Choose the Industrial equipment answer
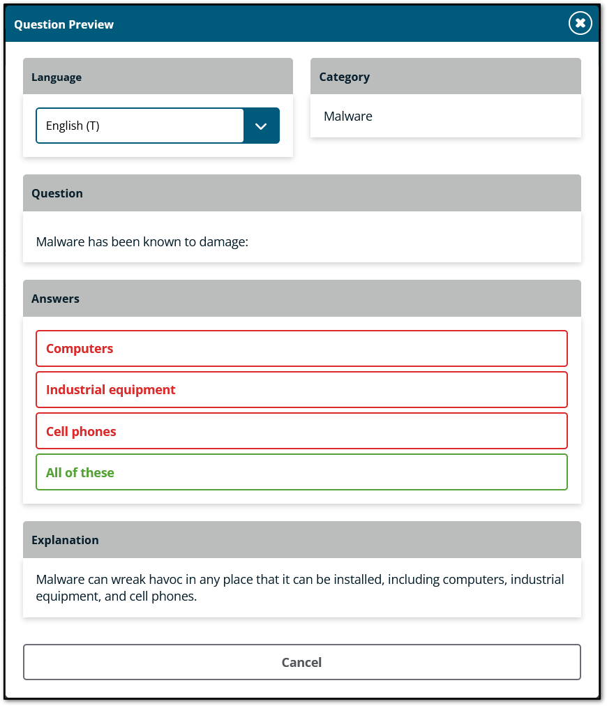 pyautogui.click(x=301, y=389)
